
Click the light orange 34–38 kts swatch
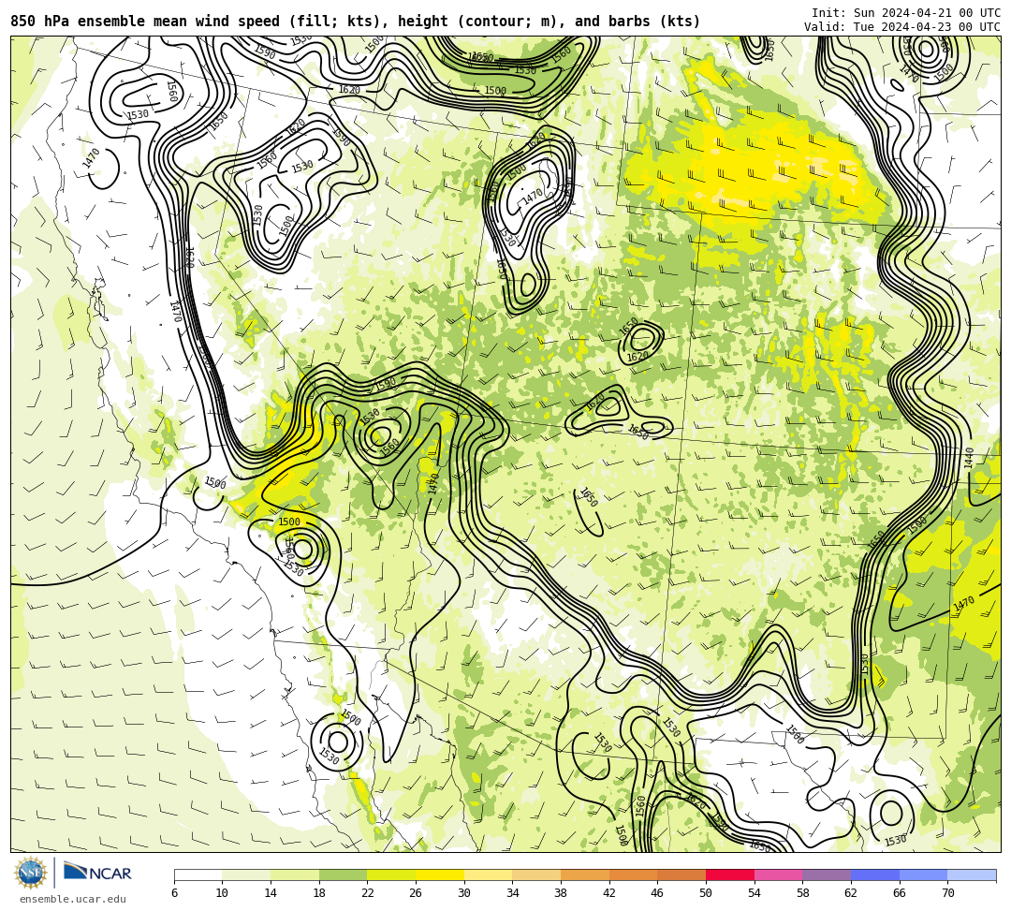[536, 874]
